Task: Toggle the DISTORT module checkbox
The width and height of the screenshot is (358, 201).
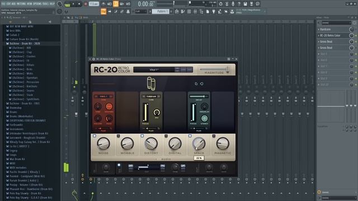Action: click(142, 136)
